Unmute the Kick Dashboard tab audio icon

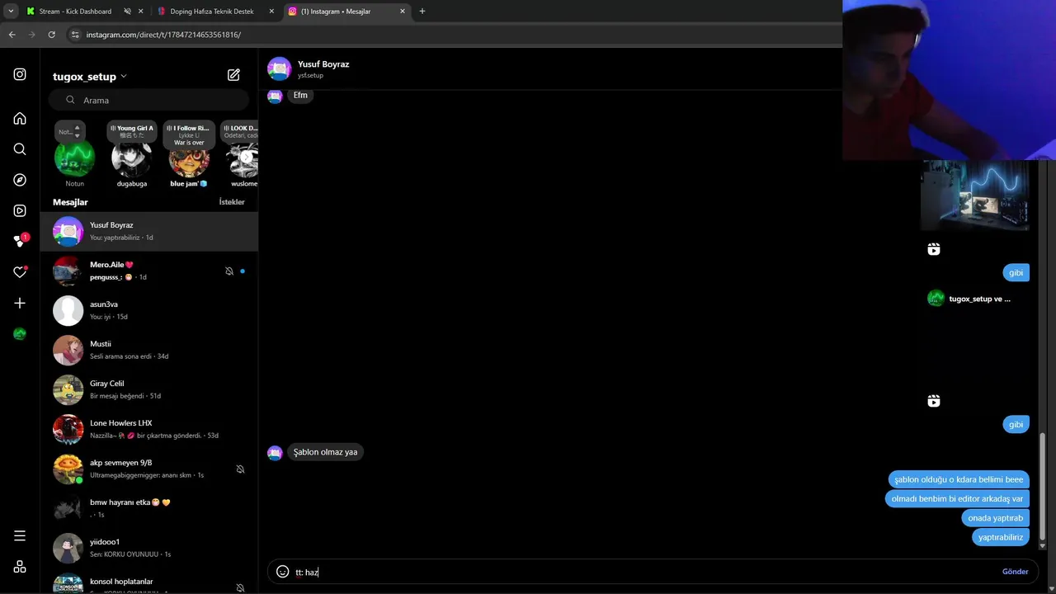pyautogui.click(x=127, y=12)
